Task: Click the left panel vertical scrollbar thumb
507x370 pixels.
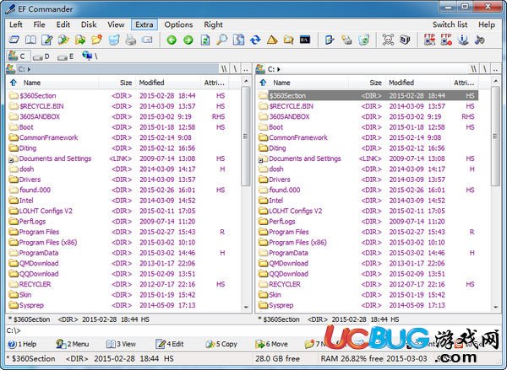Action: click(x=246, y=137)
